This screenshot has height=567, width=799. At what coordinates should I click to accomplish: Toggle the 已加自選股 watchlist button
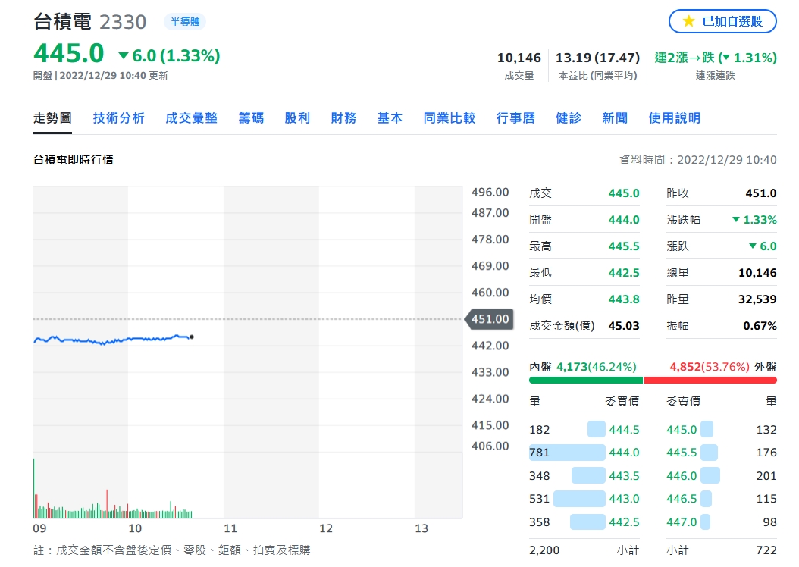click(722, 21)
